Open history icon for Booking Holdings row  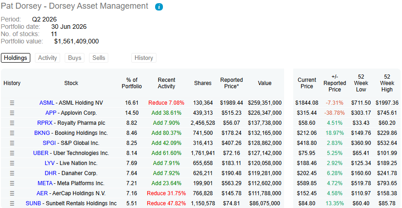click(x=12, y=133)
